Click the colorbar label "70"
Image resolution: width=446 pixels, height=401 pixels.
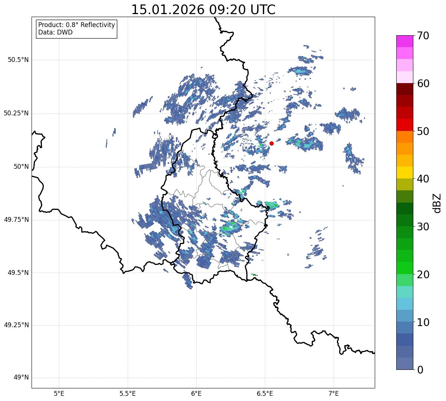[x=423, y=36]
